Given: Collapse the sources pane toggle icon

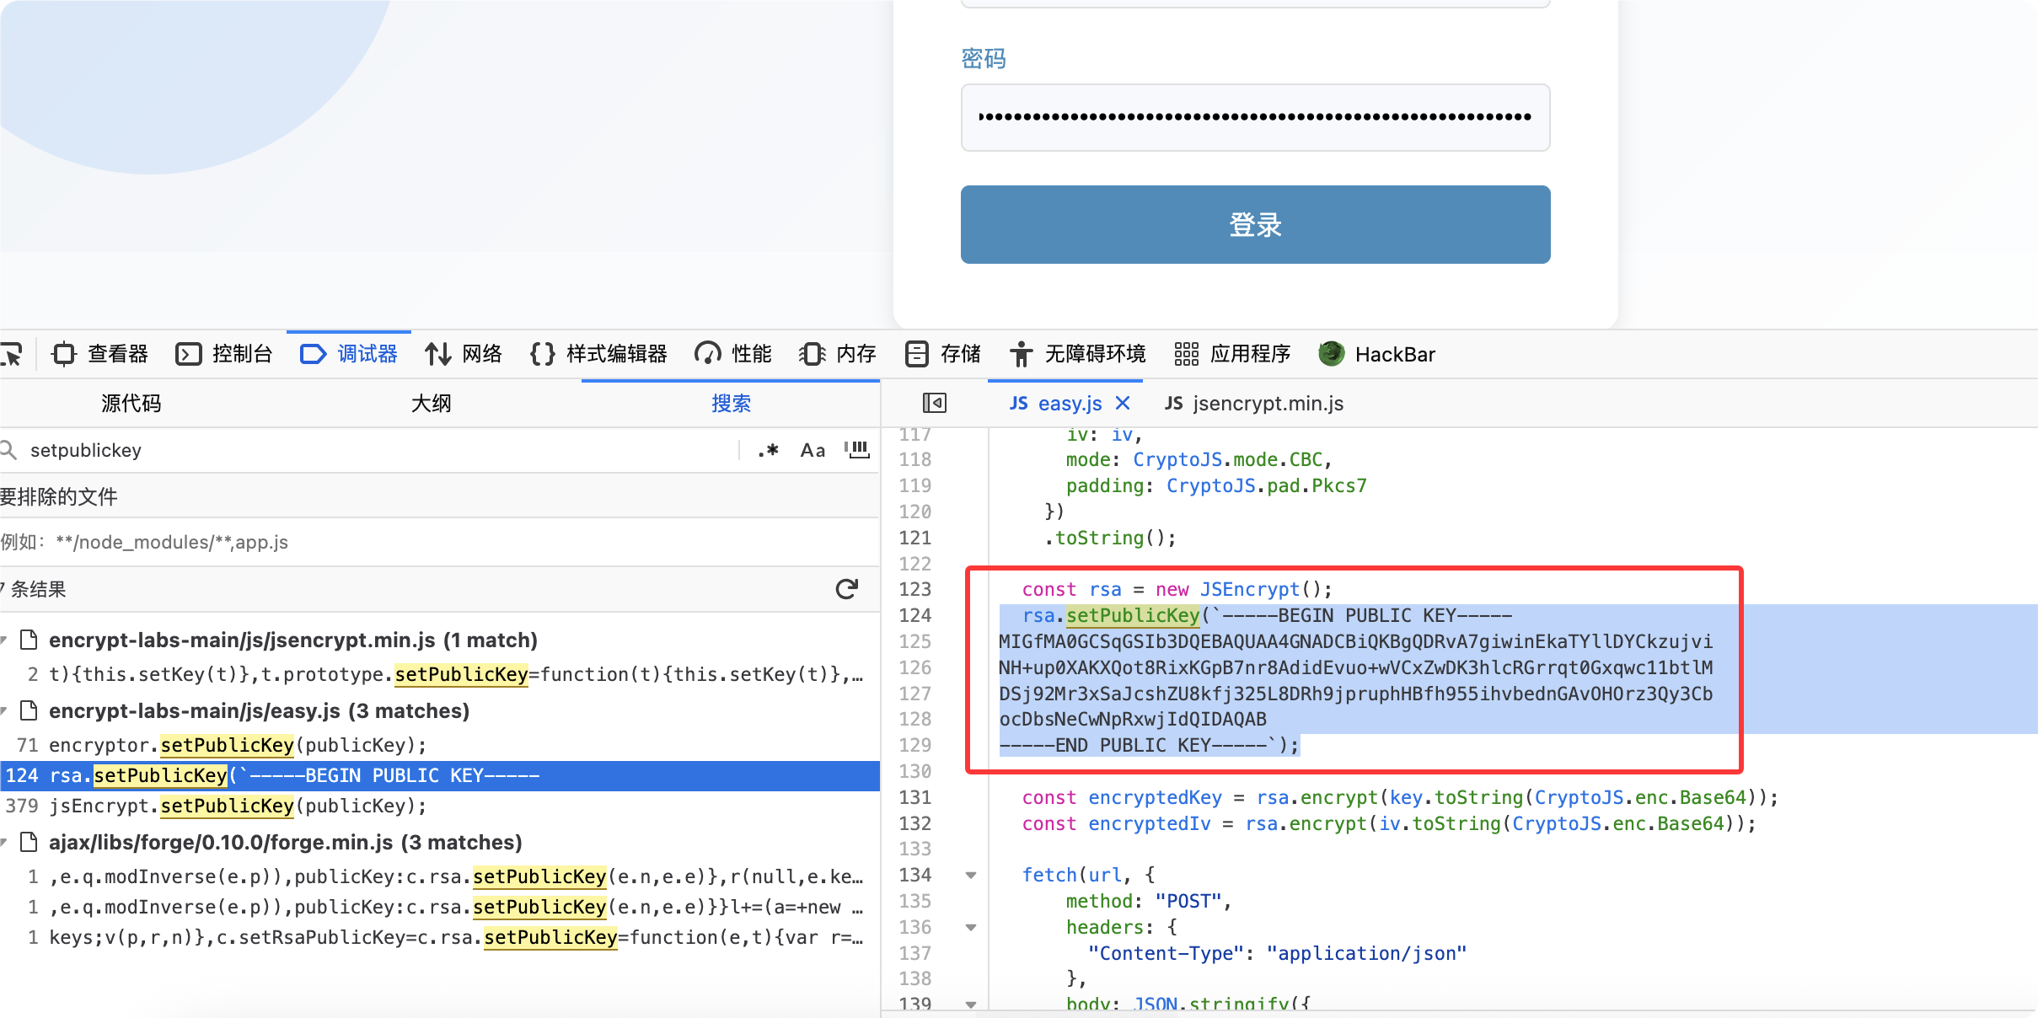Looking at the screenshot, I should (x=934, y=404).
